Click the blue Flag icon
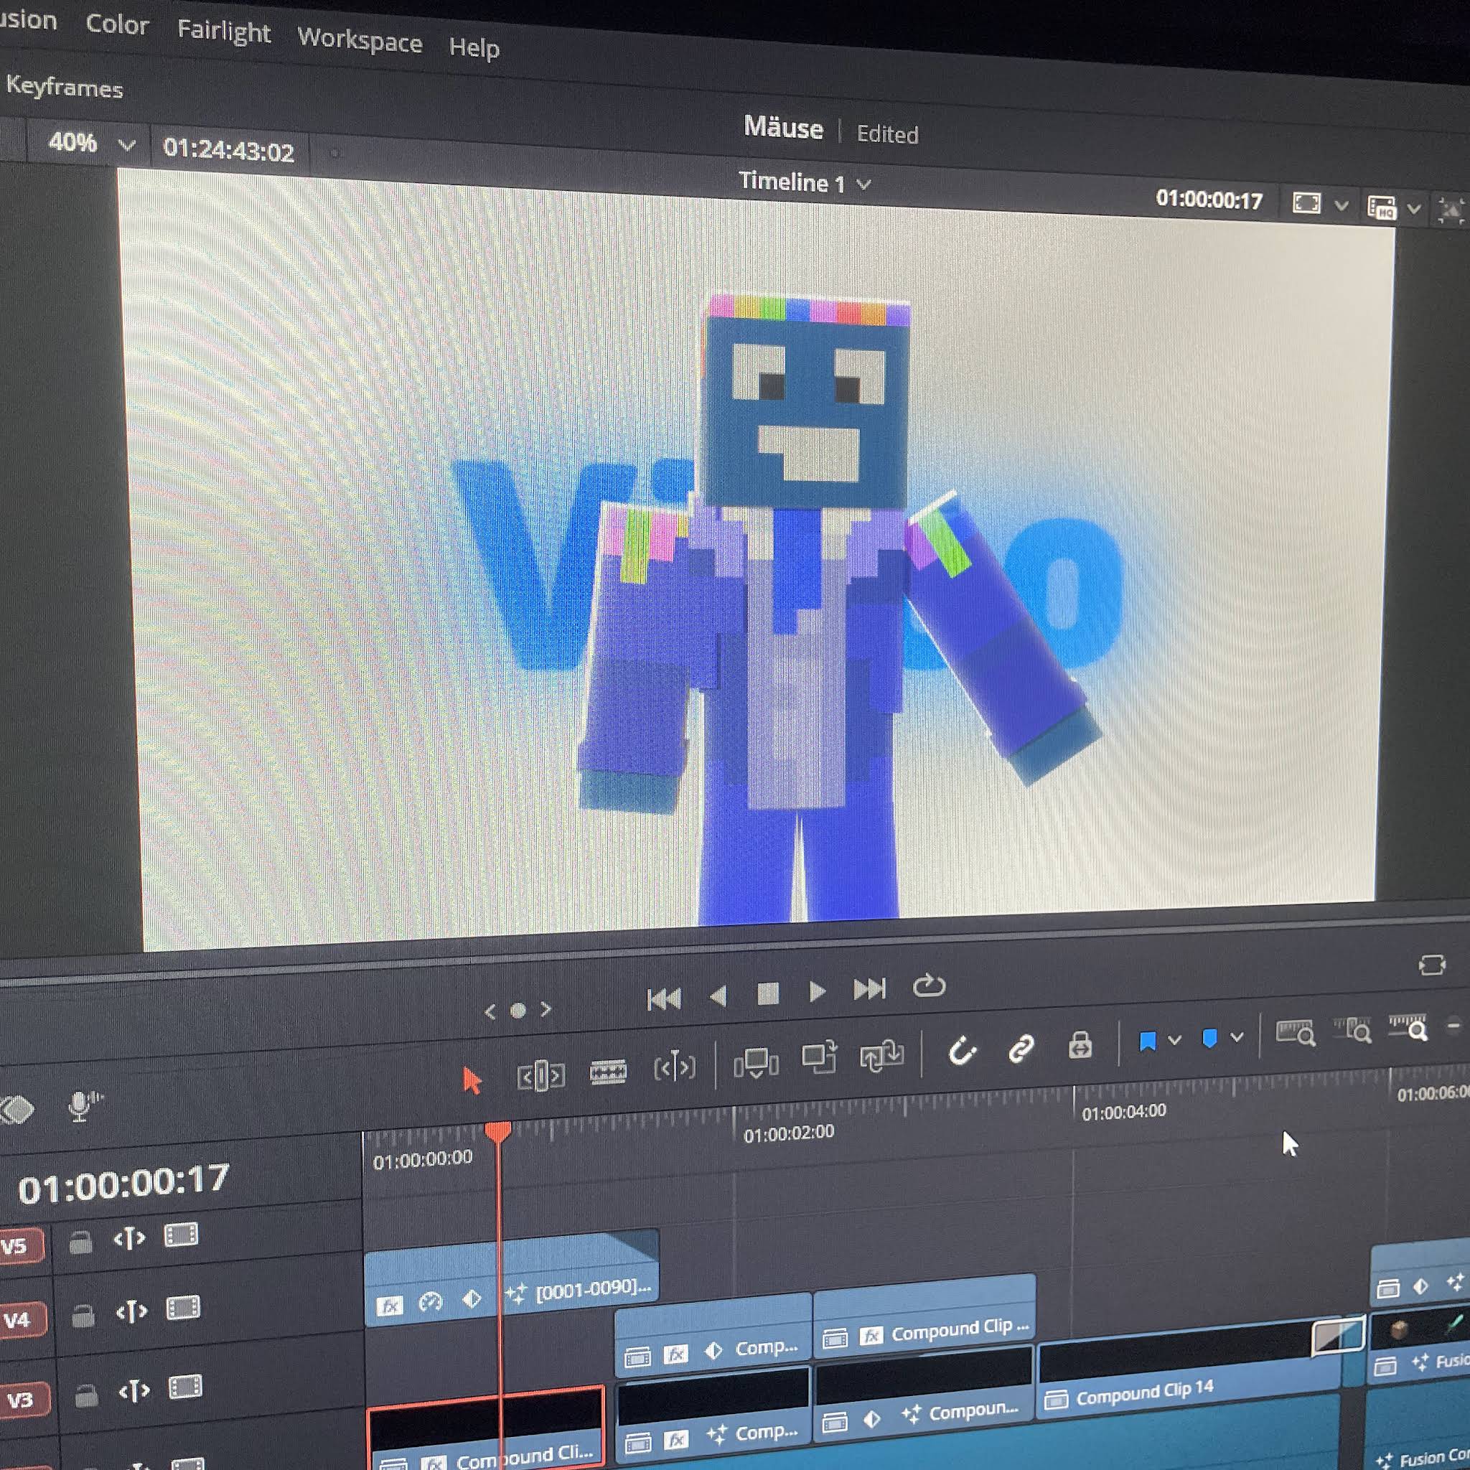Screen dimensions: 1470x1470 [1148, 1041]
